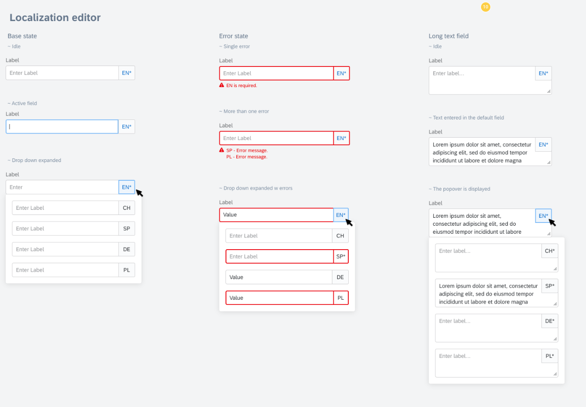Viewport: 586px width, 407px height.
Task: Click the SP language tag in Base state dropdown
Action: tap(127, 229)
